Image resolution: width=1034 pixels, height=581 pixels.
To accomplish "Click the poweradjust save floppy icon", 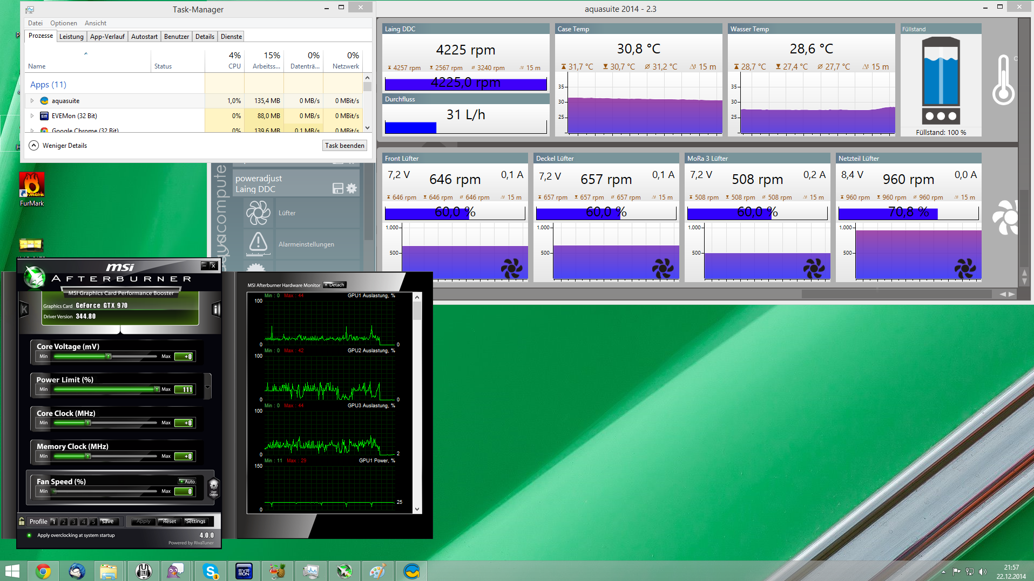I will tap(338, 188).
